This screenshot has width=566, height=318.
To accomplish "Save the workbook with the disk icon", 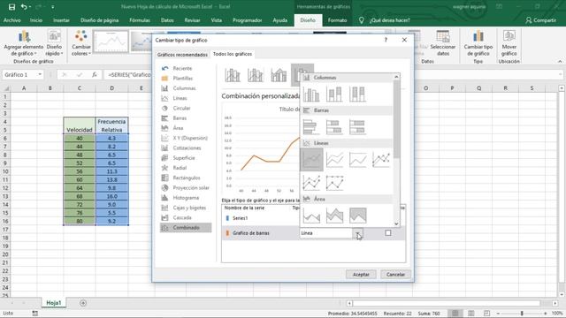I will [11, 7].
